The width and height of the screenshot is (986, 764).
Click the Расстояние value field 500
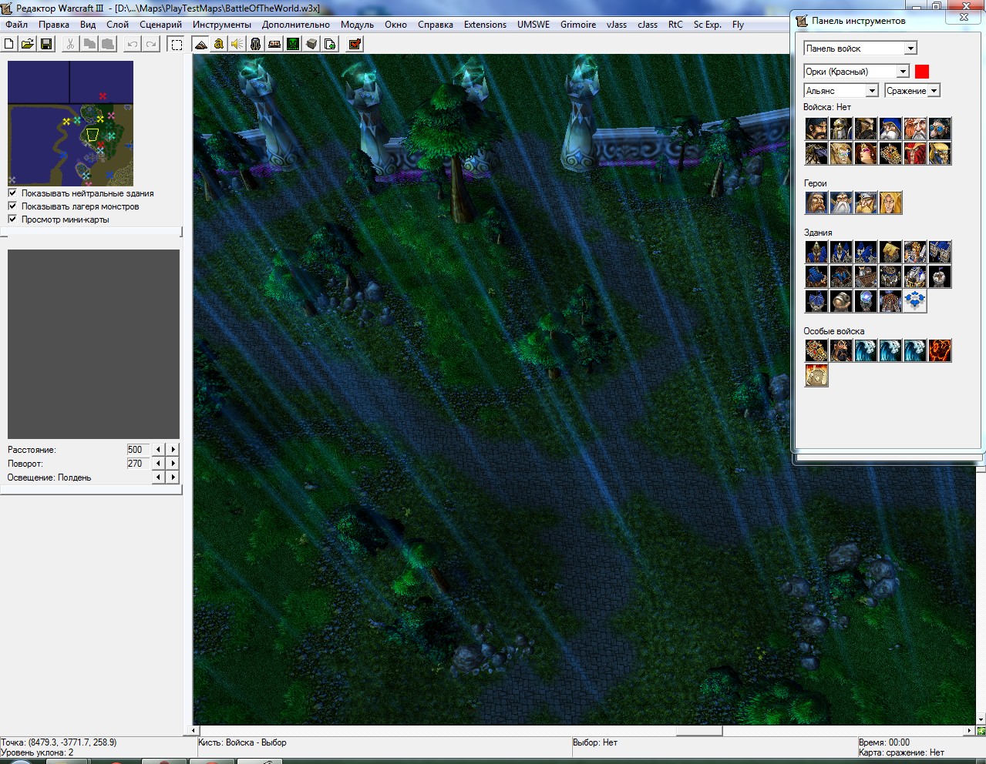[137, 450]
